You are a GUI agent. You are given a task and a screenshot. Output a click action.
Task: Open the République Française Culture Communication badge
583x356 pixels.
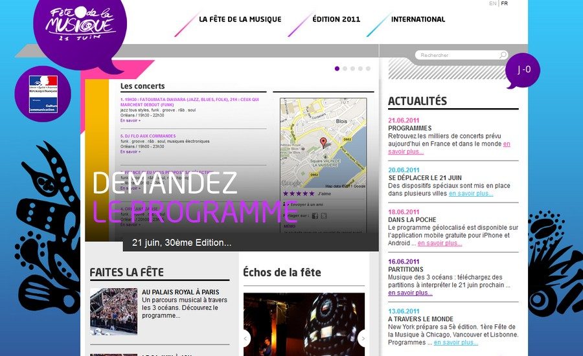(x=43, y=94)
